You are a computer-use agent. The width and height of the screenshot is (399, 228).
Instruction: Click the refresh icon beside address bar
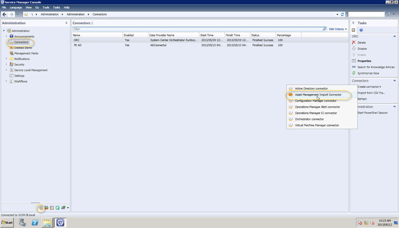[342, 14]
